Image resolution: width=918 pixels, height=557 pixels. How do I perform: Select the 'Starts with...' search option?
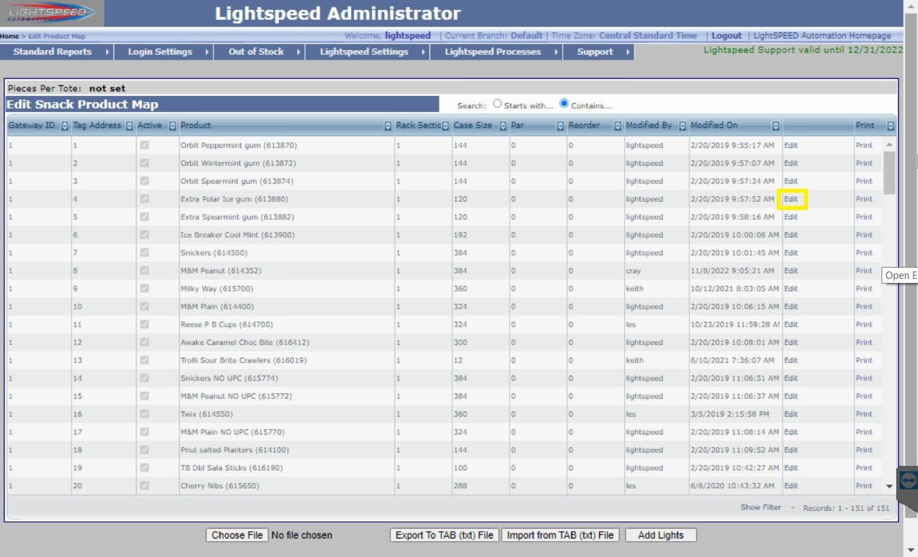click(x=498, y=105)
